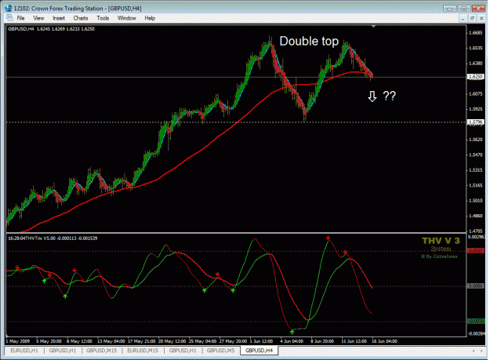
Task: Open the View menu
Action: (x=38, y=18)
